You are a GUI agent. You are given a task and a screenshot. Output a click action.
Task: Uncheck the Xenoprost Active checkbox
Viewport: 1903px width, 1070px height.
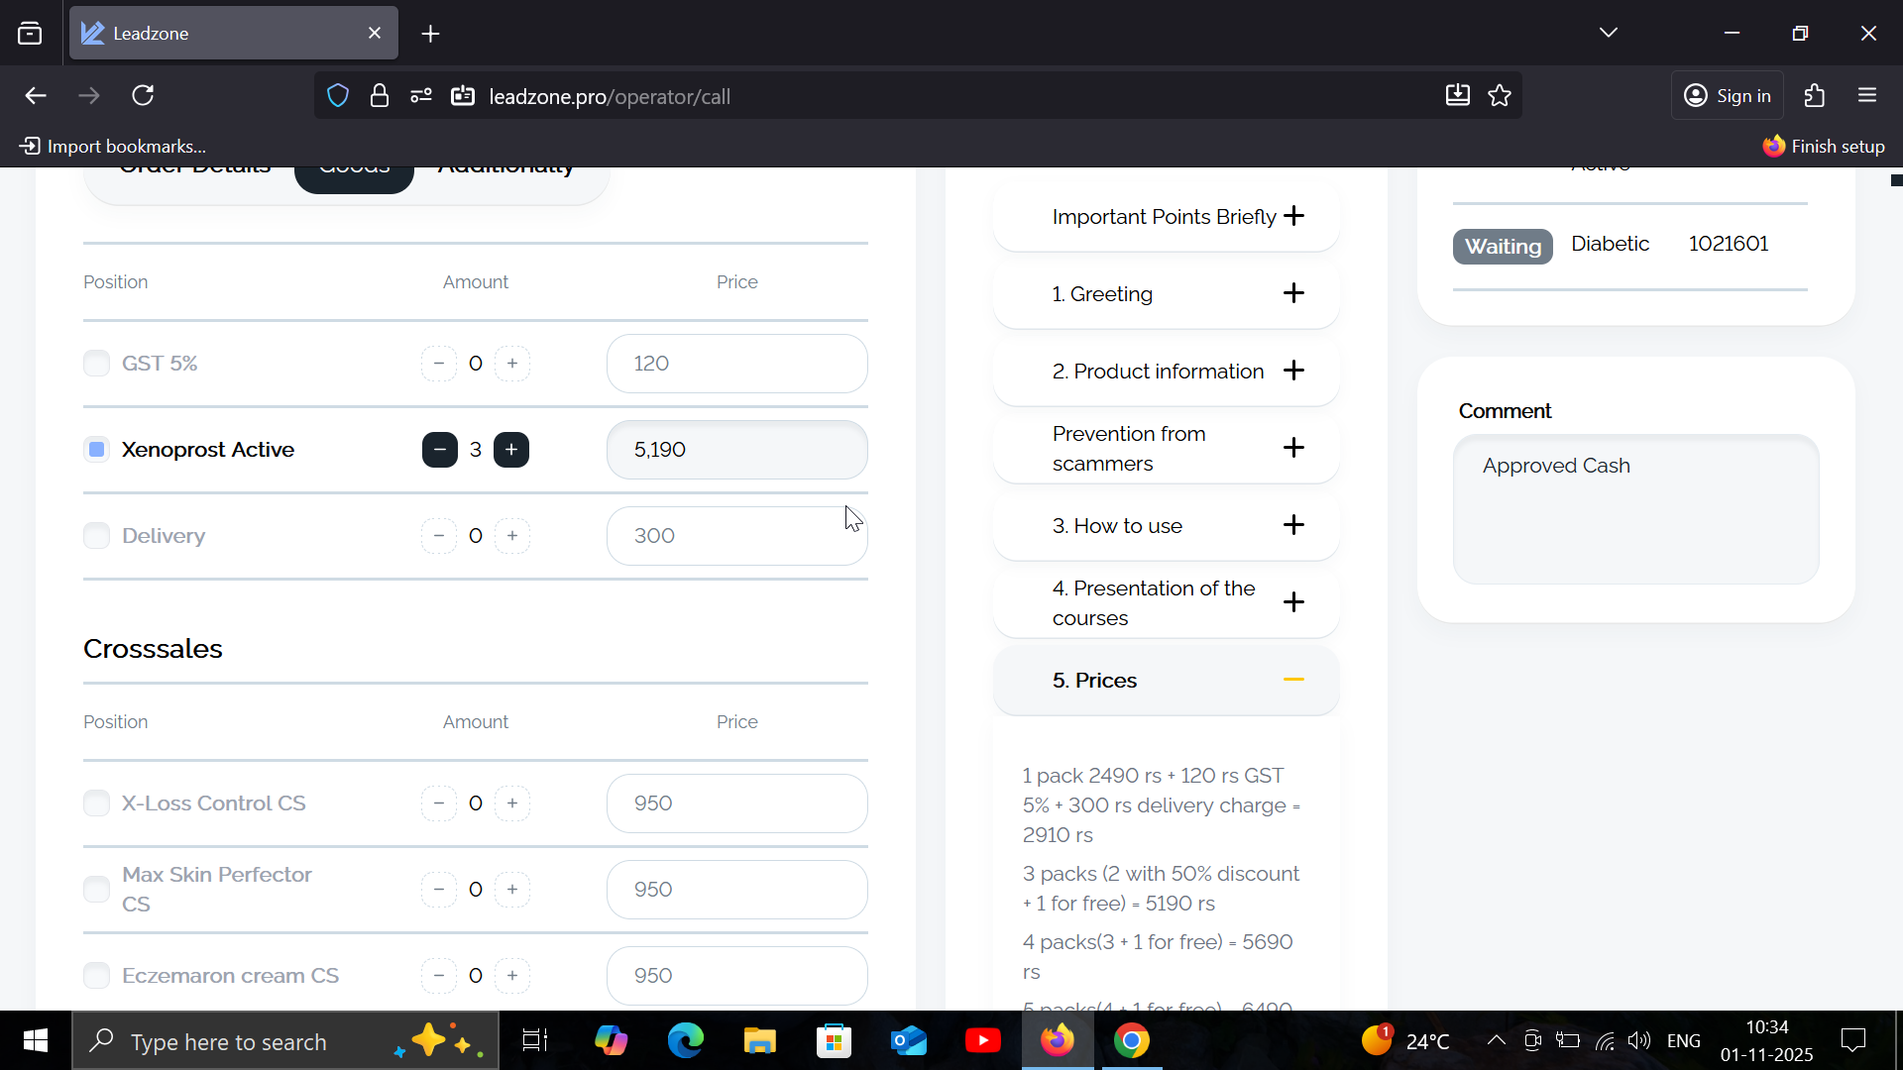pyautogui.click(x=96, y=450)
